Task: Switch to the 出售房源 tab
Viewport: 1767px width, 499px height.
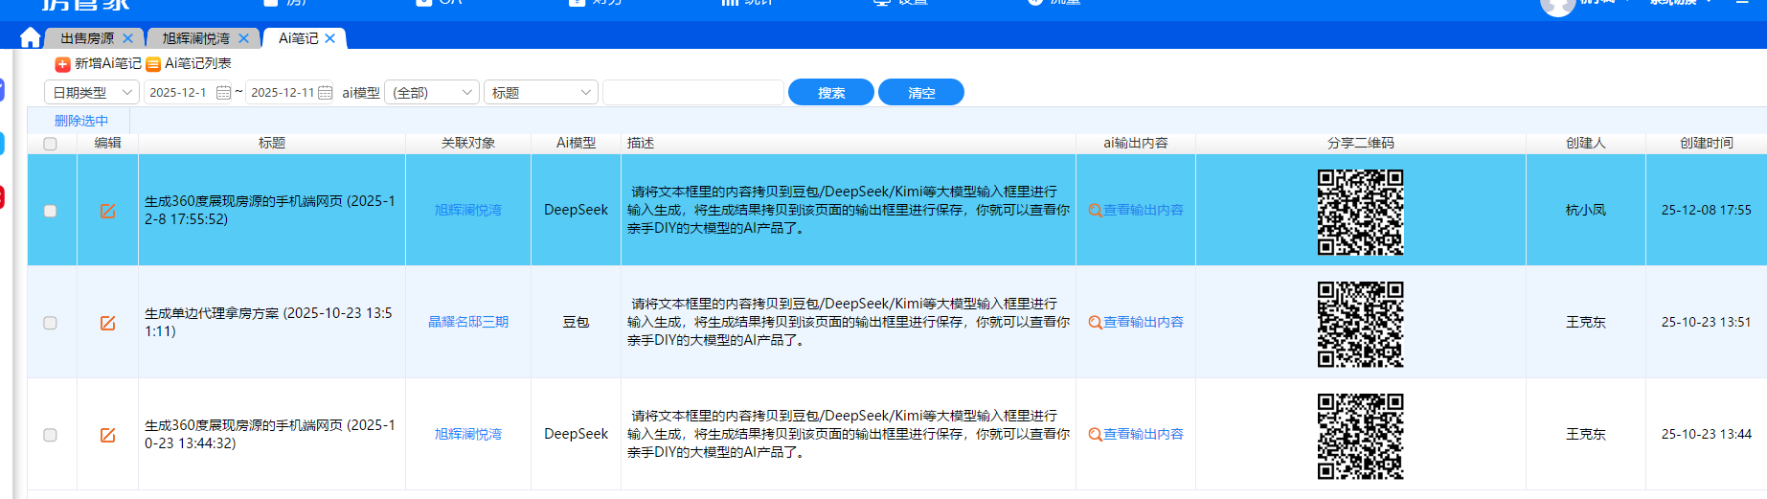Action: pos(87,38)
